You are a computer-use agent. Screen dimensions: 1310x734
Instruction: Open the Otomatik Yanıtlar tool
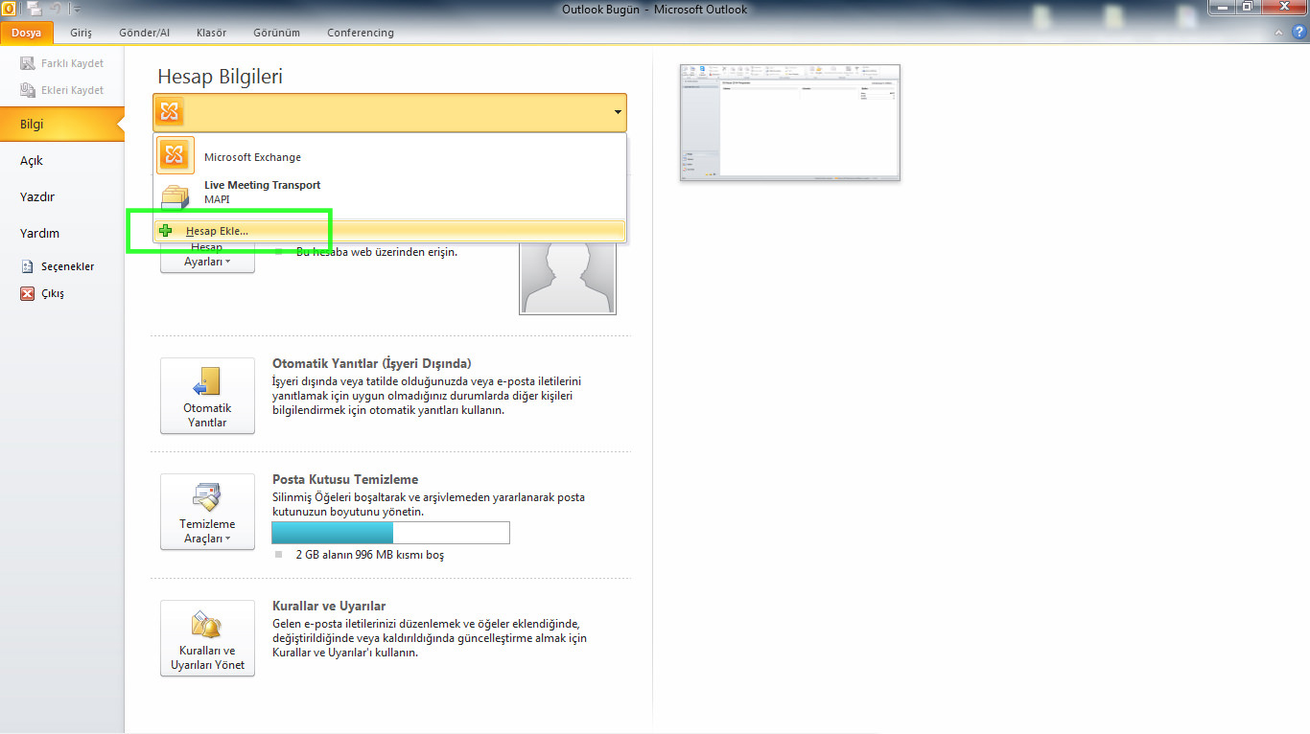pyautogui.click(x=207, y=396)
